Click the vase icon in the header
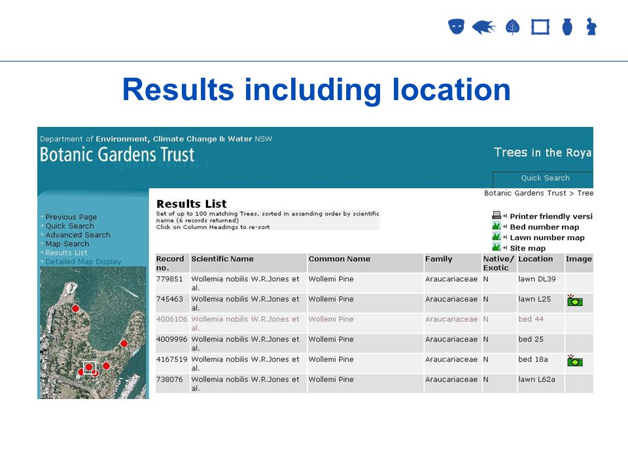The width and height of the screenshot is (628, 471). 567,27
